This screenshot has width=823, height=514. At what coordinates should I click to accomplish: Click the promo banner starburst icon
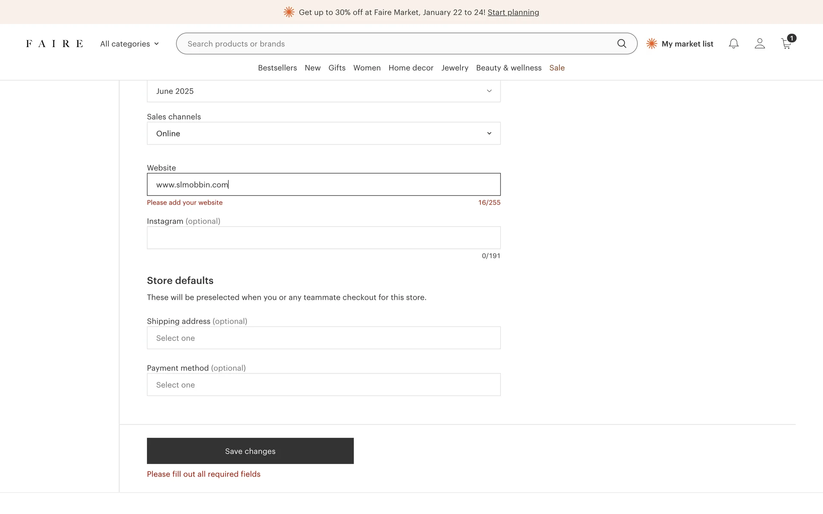(x=289, y=12)
